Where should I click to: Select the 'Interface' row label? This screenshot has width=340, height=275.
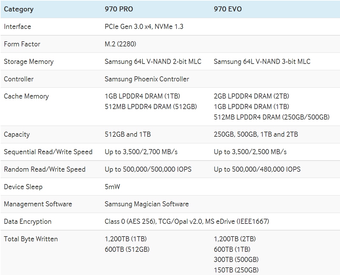point(17,27)
